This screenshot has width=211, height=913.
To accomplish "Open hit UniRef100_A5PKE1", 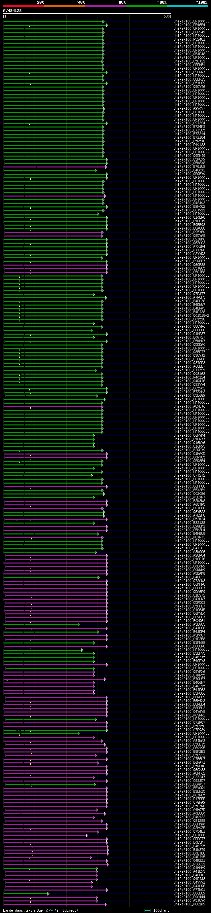I will [189, 65].
